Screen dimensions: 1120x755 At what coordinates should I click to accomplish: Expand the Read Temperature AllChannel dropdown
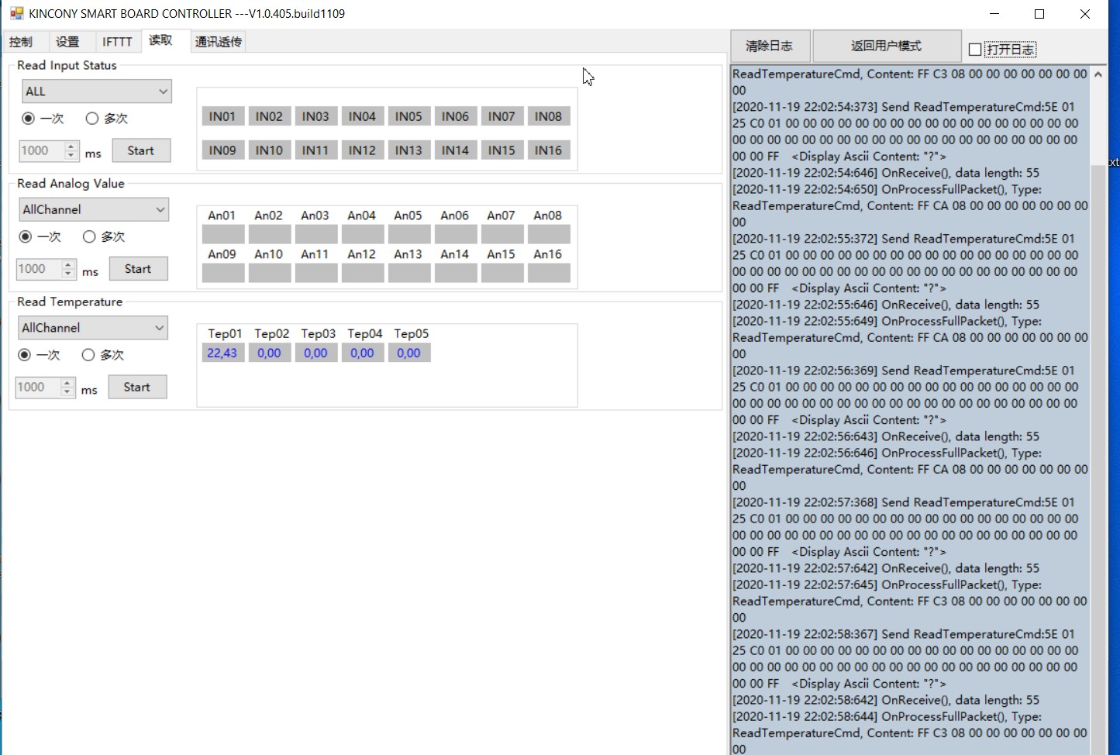[93, 329]
